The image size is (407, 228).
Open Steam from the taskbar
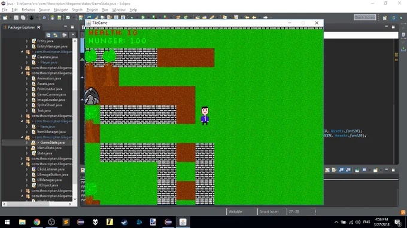[x=124, y=222]
